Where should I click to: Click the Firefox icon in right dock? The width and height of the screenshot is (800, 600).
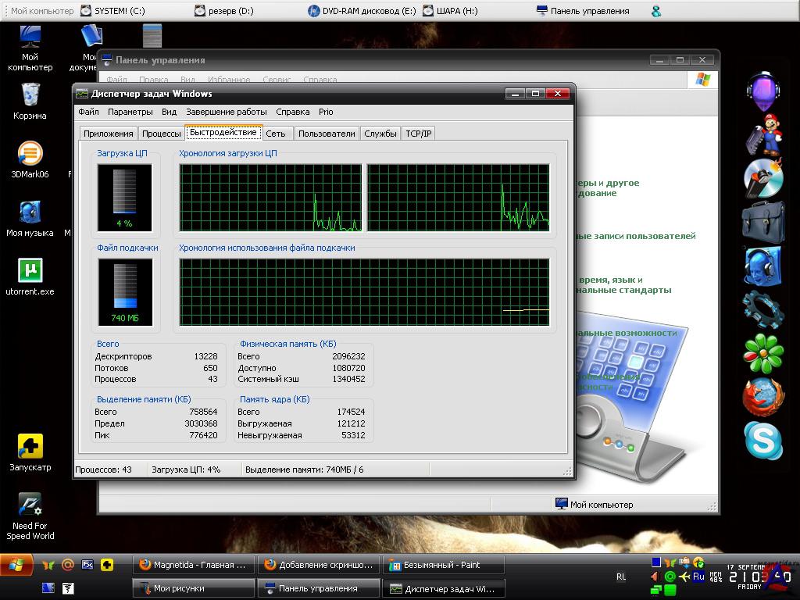point(762,397)
